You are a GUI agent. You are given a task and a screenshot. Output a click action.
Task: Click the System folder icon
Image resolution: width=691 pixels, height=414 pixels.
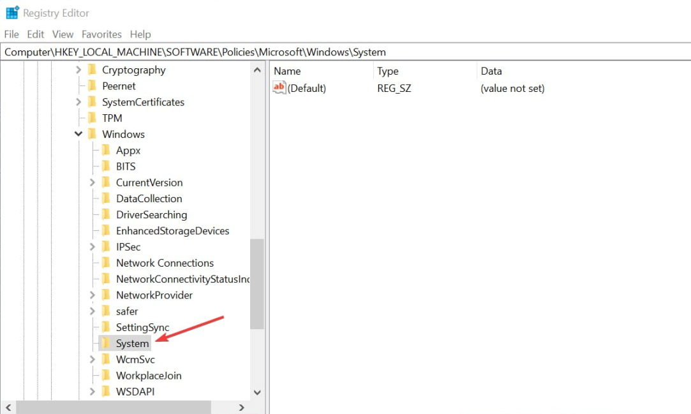(x=106, y=343)
